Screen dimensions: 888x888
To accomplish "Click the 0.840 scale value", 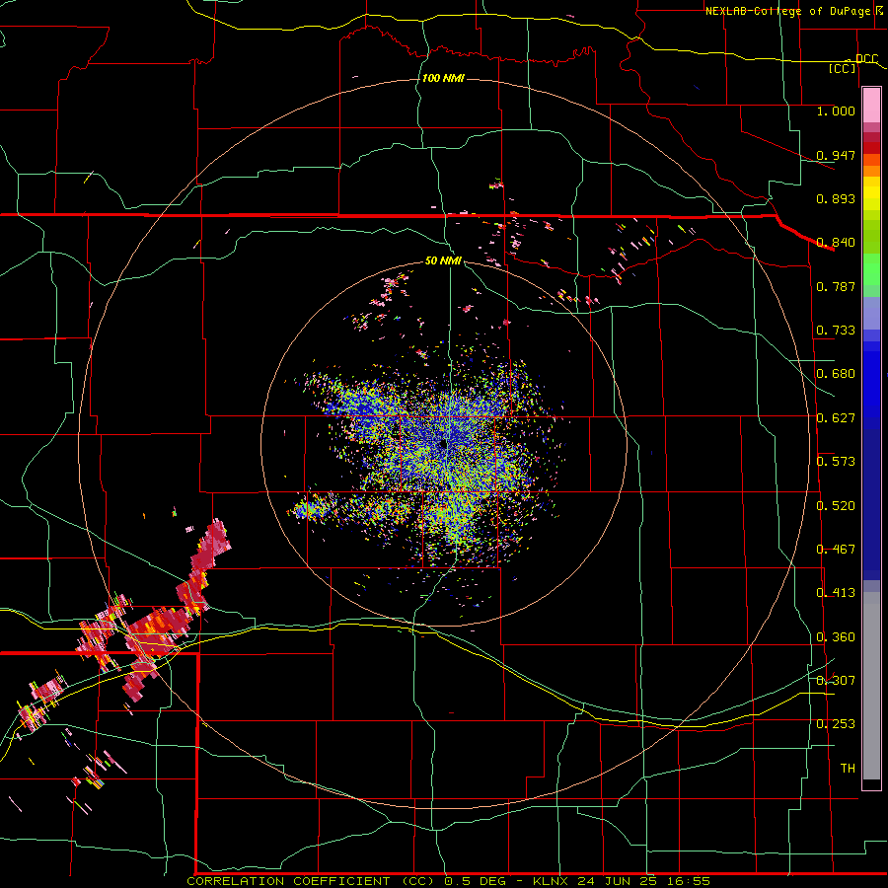I will 836,243.
